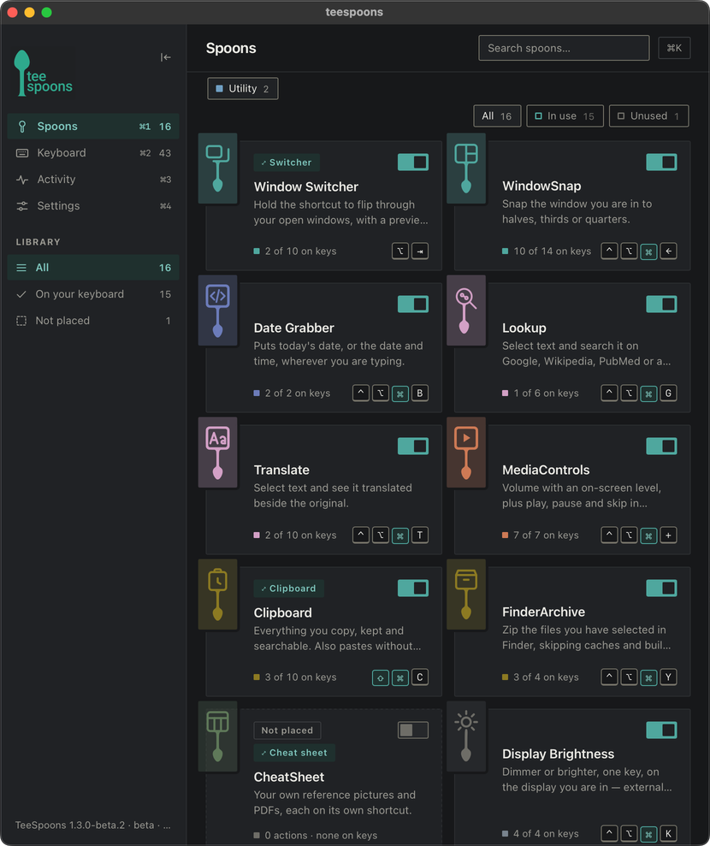Click the Y key cap on FinderArchive
This screenshot has height=846, width=710.
point(668,677)
